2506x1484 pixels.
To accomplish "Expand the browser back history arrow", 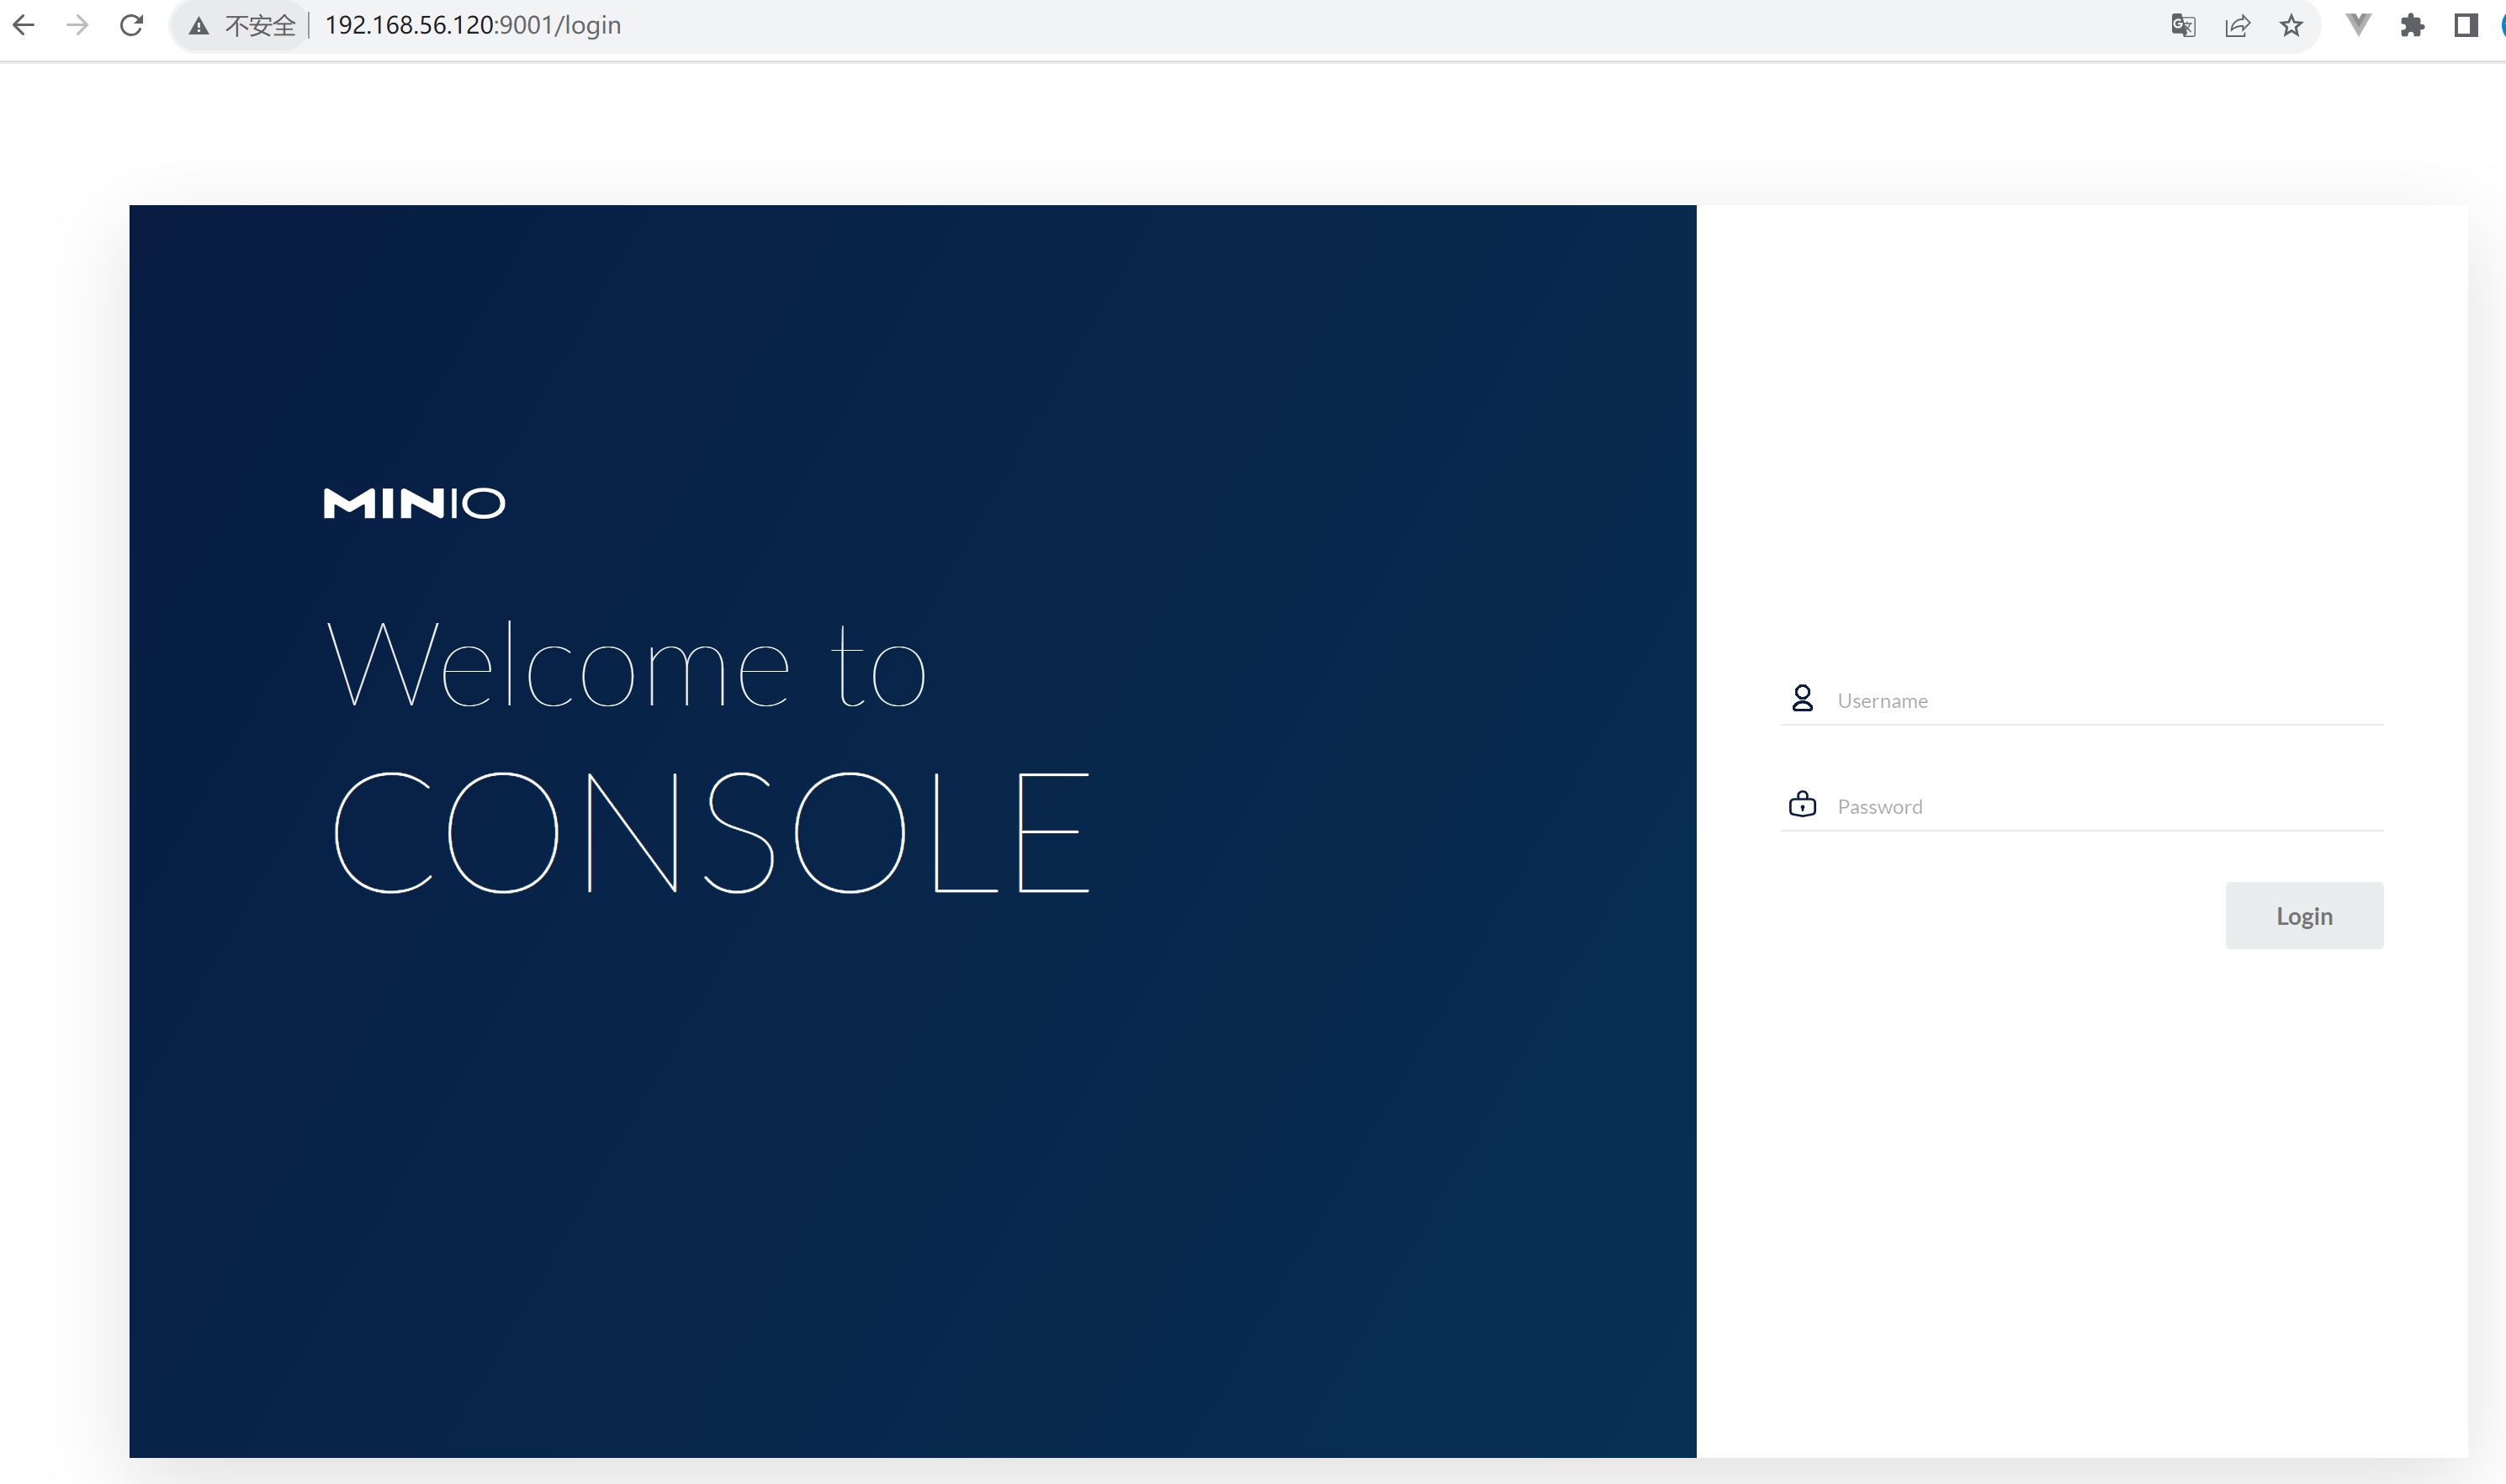I will (23, 25).
